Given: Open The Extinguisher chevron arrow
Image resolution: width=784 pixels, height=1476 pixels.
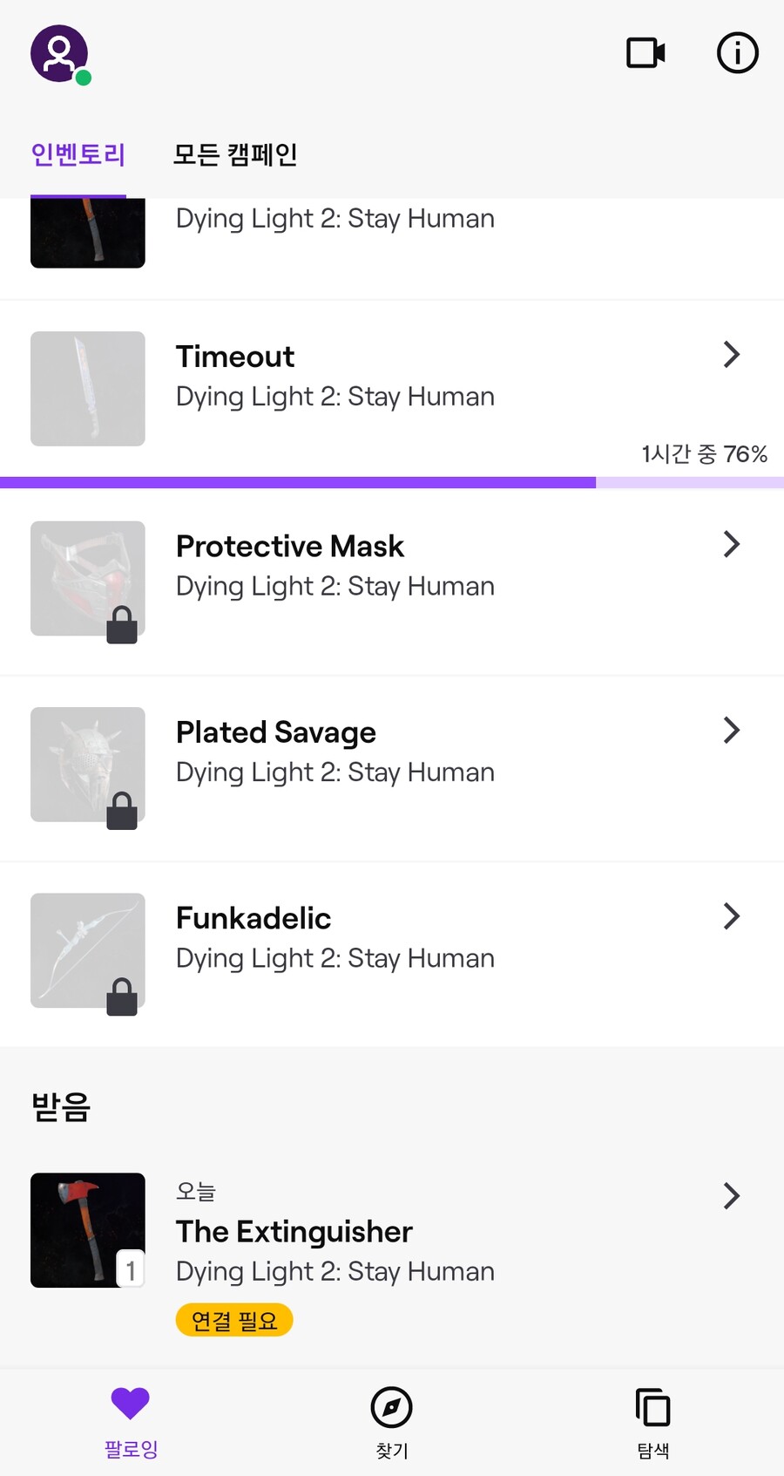Looking at the screenshot, I should [732, 1196].
